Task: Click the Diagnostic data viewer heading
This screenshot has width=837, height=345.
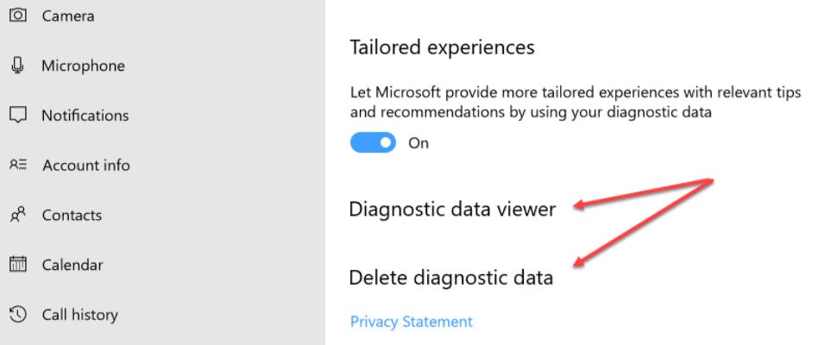Action: coord(452,209)
